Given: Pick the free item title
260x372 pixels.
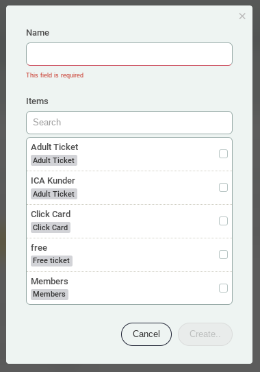Looking at the screenshot, I should pyautogui.click(x=39, y=248).
